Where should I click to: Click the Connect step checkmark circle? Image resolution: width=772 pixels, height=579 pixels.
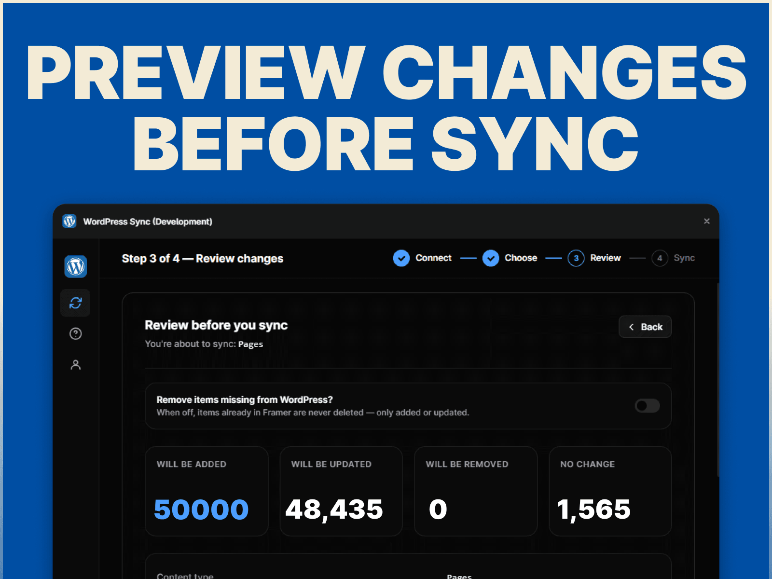[x=401, y=258]
